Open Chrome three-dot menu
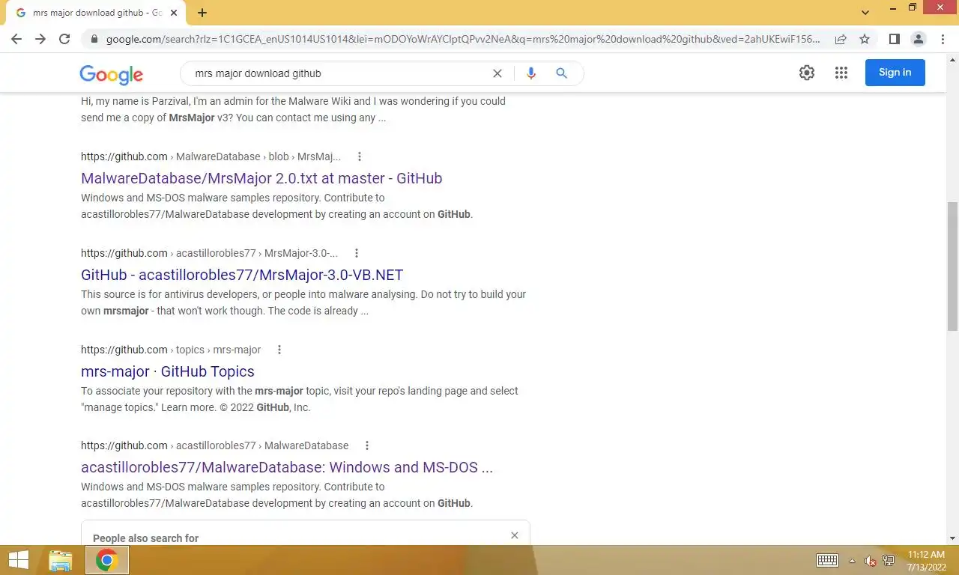 coord(943,39)
